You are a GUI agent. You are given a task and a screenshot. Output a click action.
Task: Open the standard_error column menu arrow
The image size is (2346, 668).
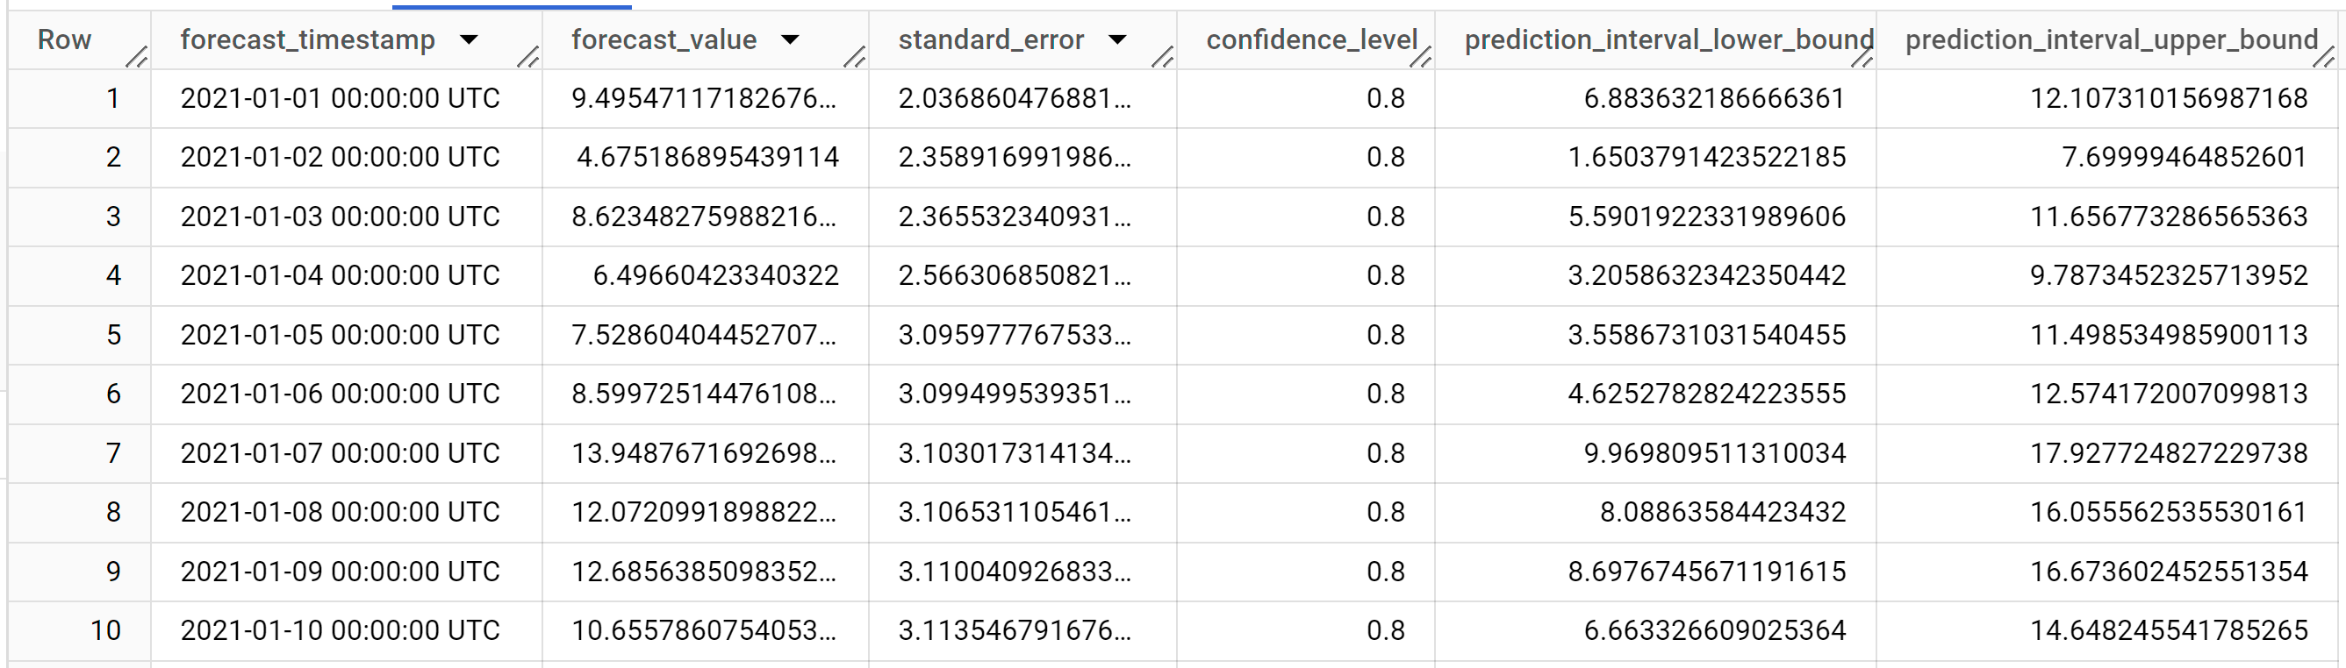(1119, 40)
